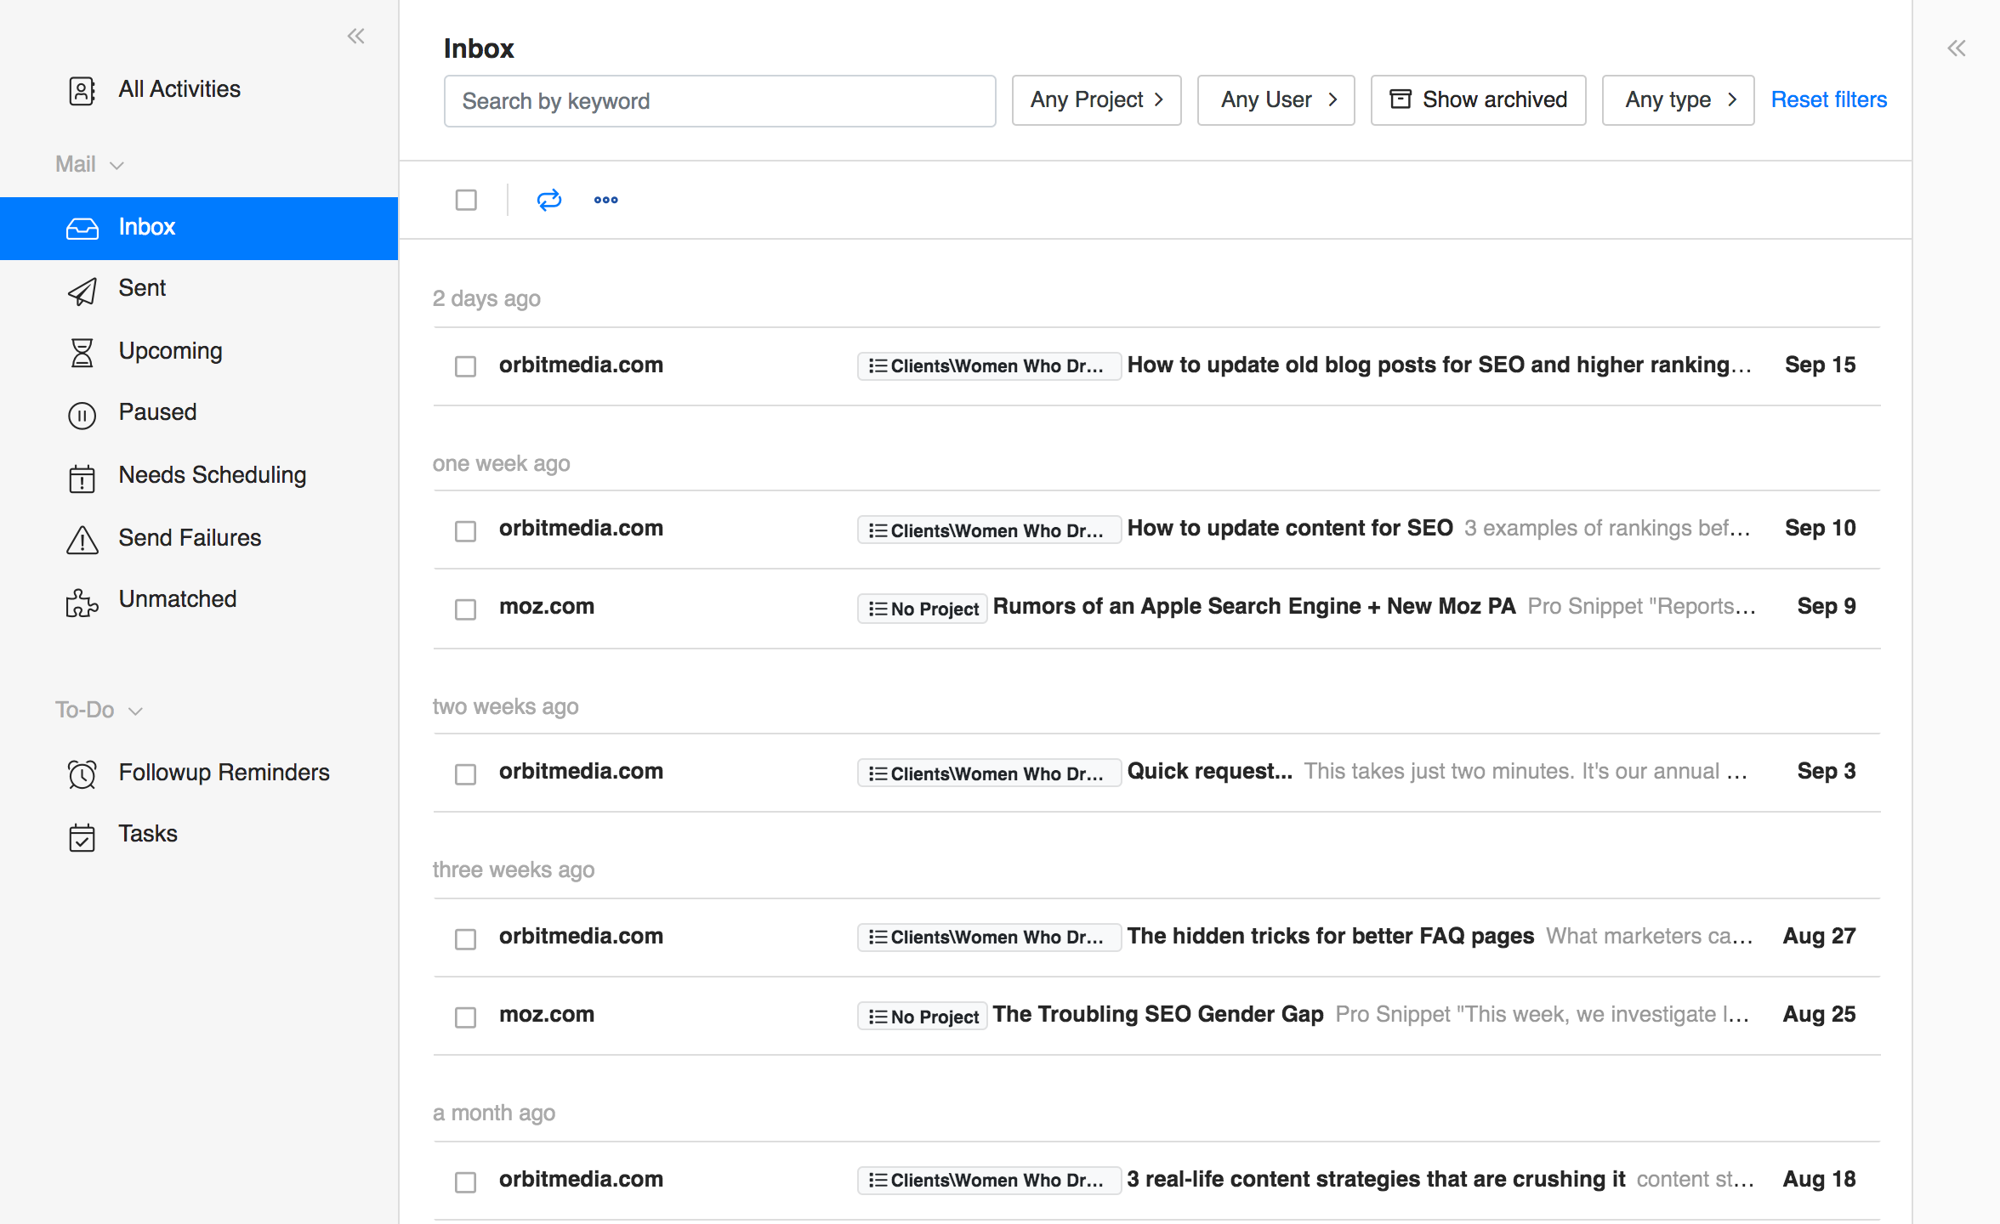
Task: Click the Unmatched puzzle piece icon
Action: pyautogui.click(x=82, y=602)
